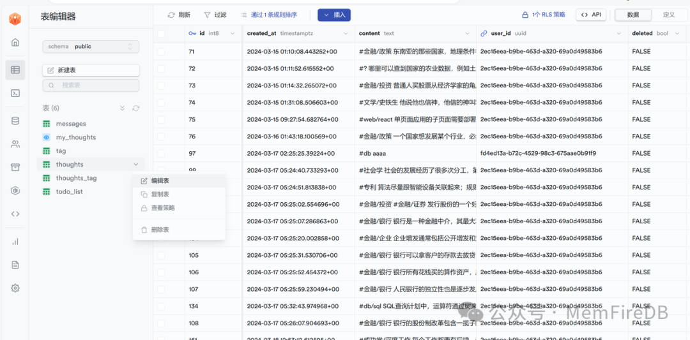The height and width of the screenshot is (340, 690).
Task: Click the cell containing #db aaaa
Action: [x=415, y=153]
